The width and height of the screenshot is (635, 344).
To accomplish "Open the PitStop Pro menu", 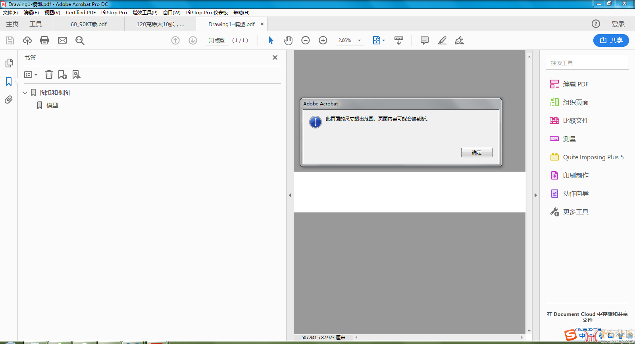I will [114, 13].
